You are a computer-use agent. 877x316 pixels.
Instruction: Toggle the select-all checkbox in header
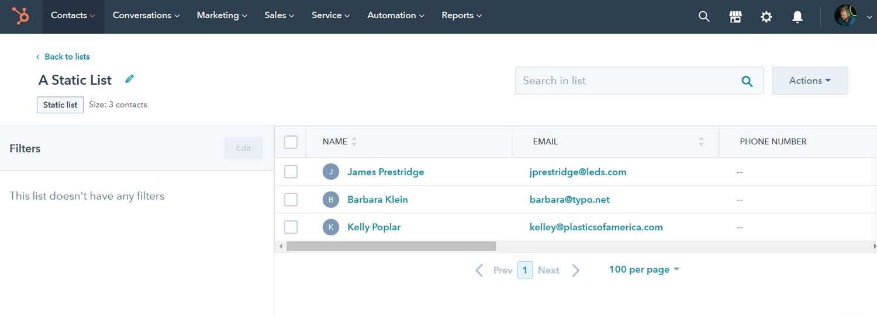point(291,142)
